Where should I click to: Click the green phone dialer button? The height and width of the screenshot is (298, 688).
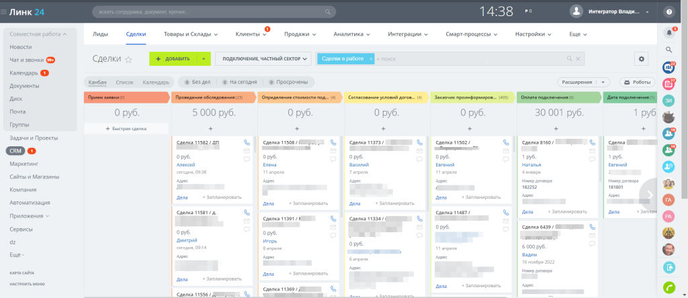point(669,287)
